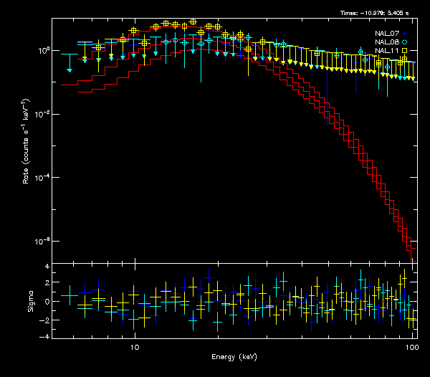Click the 10⁻² tick label on rate axis

[43, 114]
